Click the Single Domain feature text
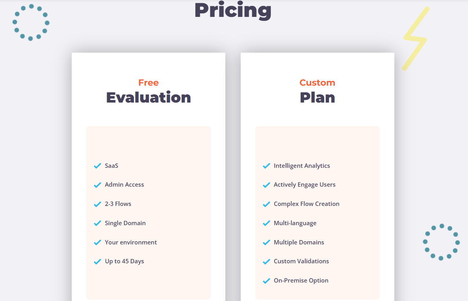This screenshot has height=301, width=468. (x=125, y=223)
